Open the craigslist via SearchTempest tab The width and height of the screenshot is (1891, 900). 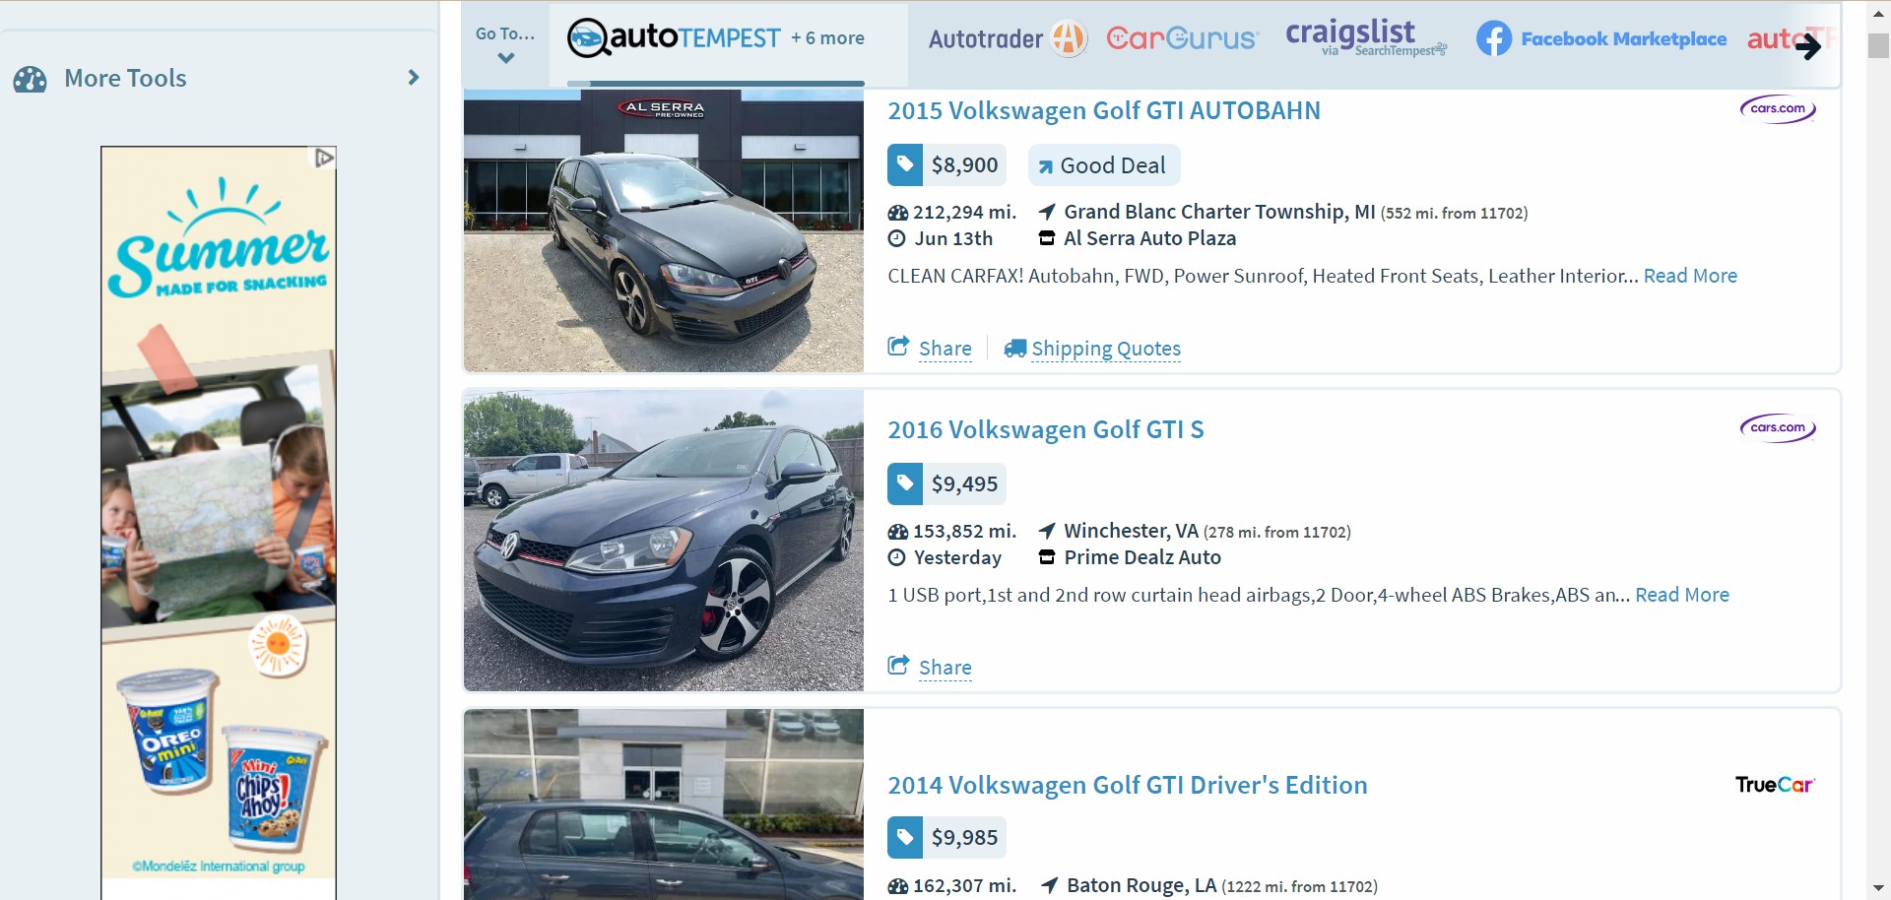tap(1365, 38)
